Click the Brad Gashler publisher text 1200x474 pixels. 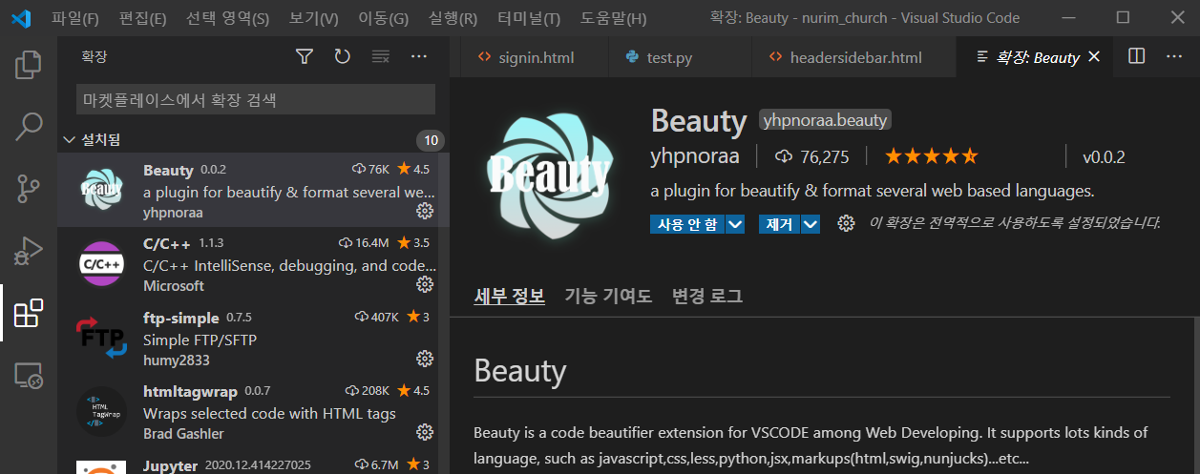[x=183, y=433]
